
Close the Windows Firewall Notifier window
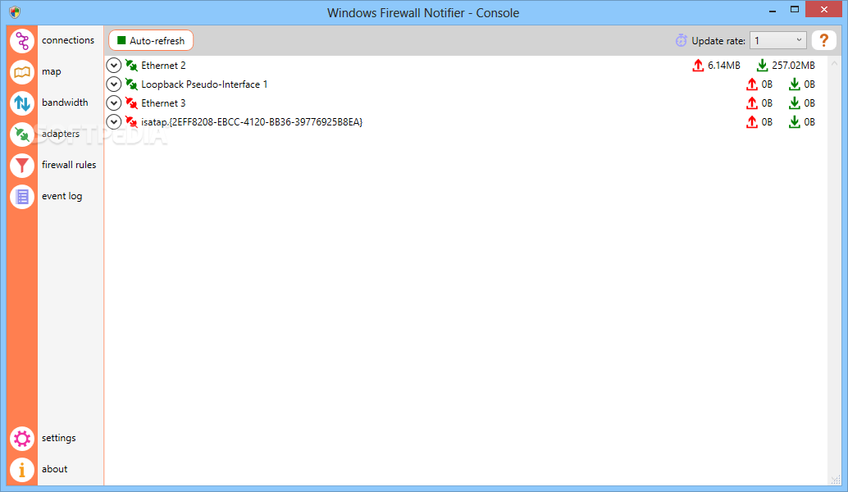823,10
